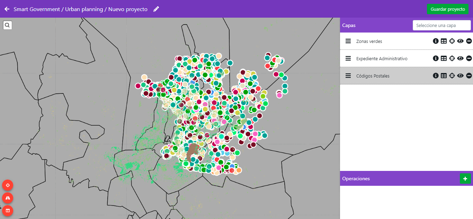This screenshot has width=473, height=219.
Task: Open the map search magnifier
Action: click(8, 25)
